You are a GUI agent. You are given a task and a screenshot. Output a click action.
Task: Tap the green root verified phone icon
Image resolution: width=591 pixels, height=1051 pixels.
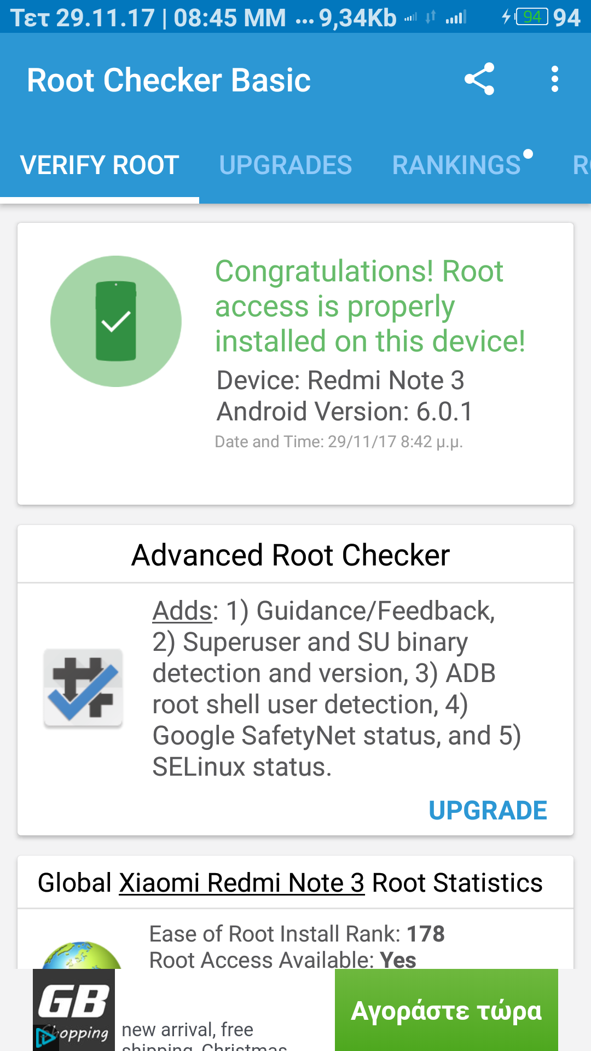(x=116, y=321)
